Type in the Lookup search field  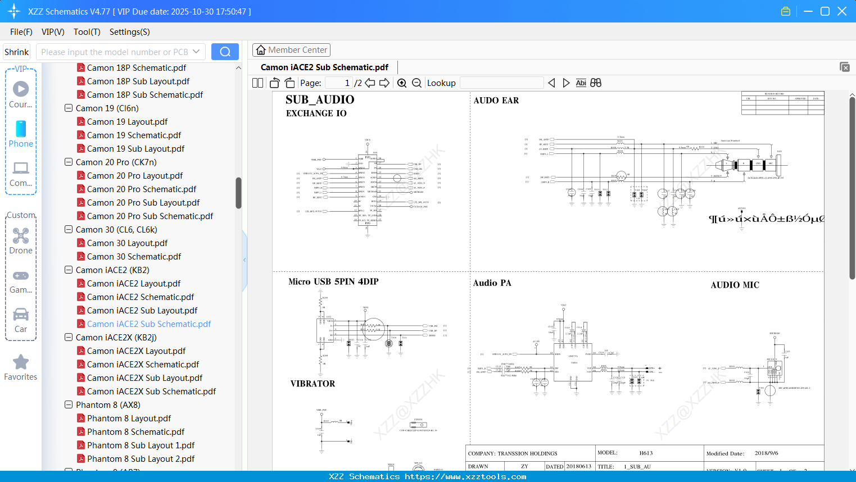(501, 83)
